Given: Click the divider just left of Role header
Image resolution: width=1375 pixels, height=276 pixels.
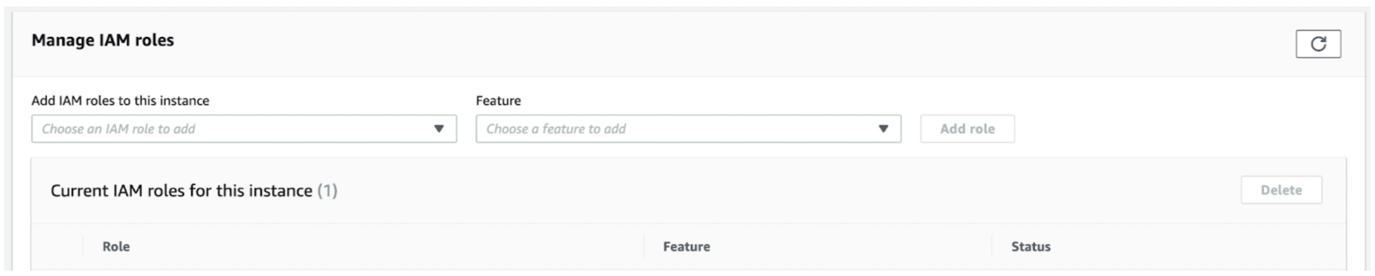Looking at the screenshot, I should click(x=83, y=246).
